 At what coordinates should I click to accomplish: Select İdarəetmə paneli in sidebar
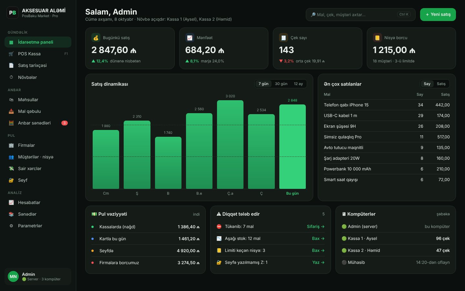pos(38,42)
